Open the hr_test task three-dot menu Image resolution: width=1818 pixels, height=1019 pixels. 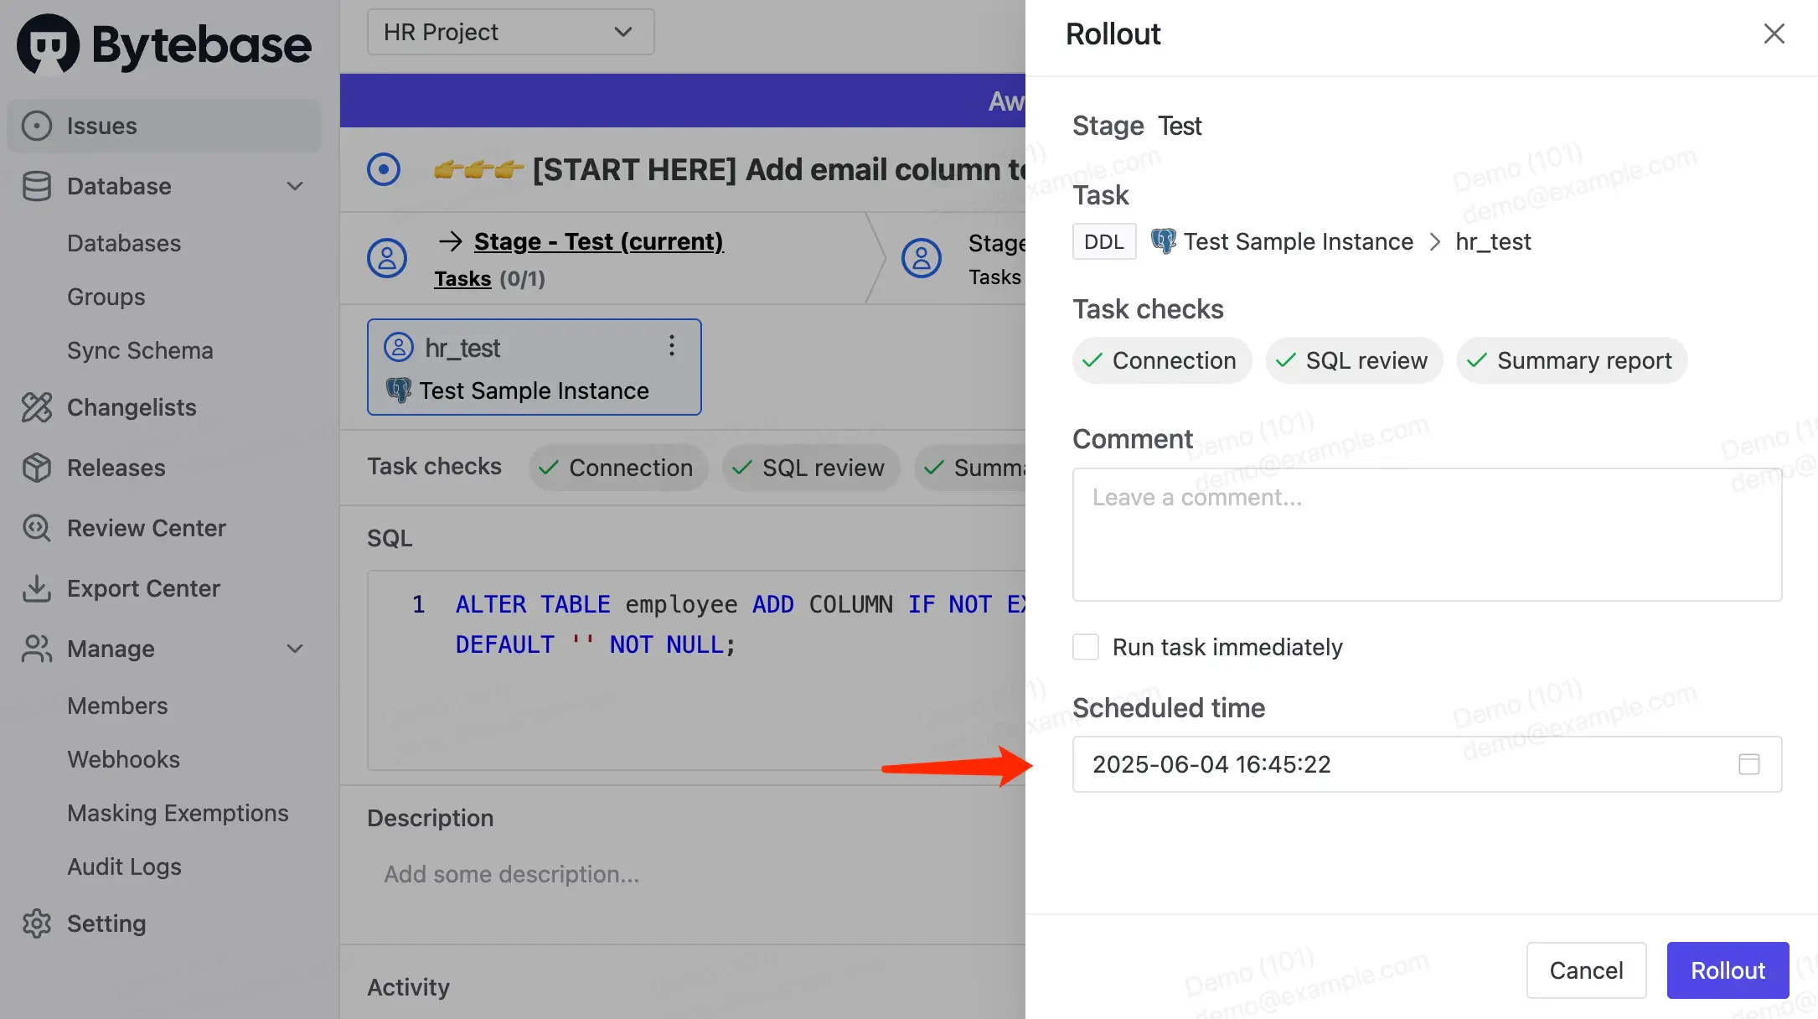coord(671,346)
